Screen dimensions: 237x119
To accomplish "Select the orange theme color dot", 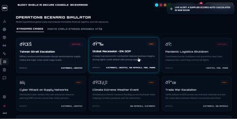I will [x=165, y=5].
